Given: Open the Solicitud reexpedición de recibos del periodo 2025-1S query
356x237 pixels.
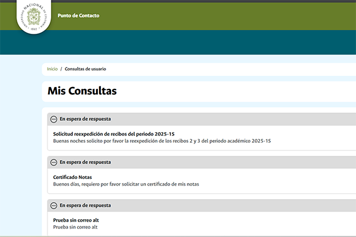Looking at the screenshot, I should pyautogui.click(x=114, y=134).
